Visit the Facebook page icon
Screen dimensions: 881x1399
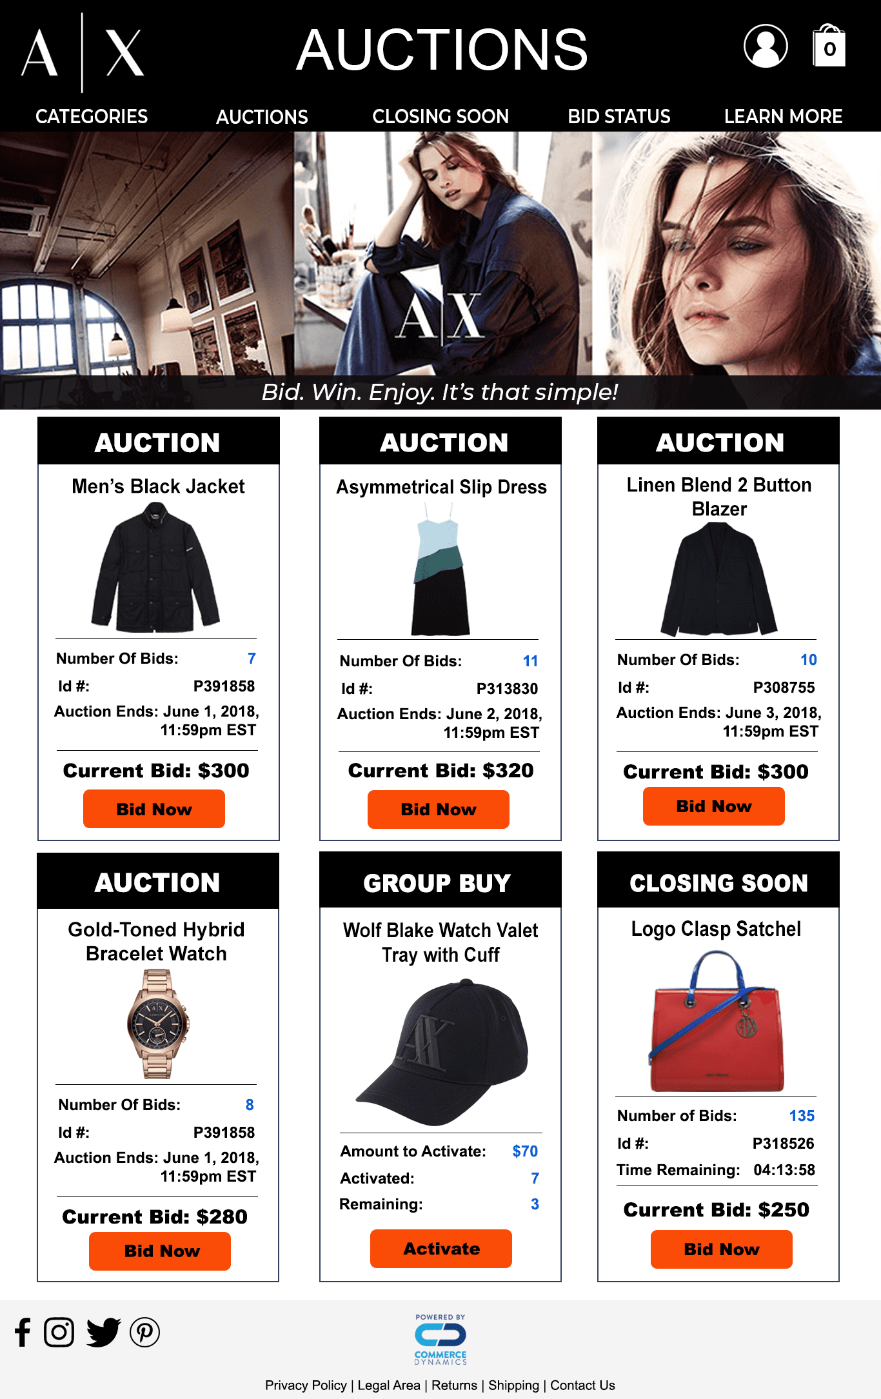(x=23, y=1332)
